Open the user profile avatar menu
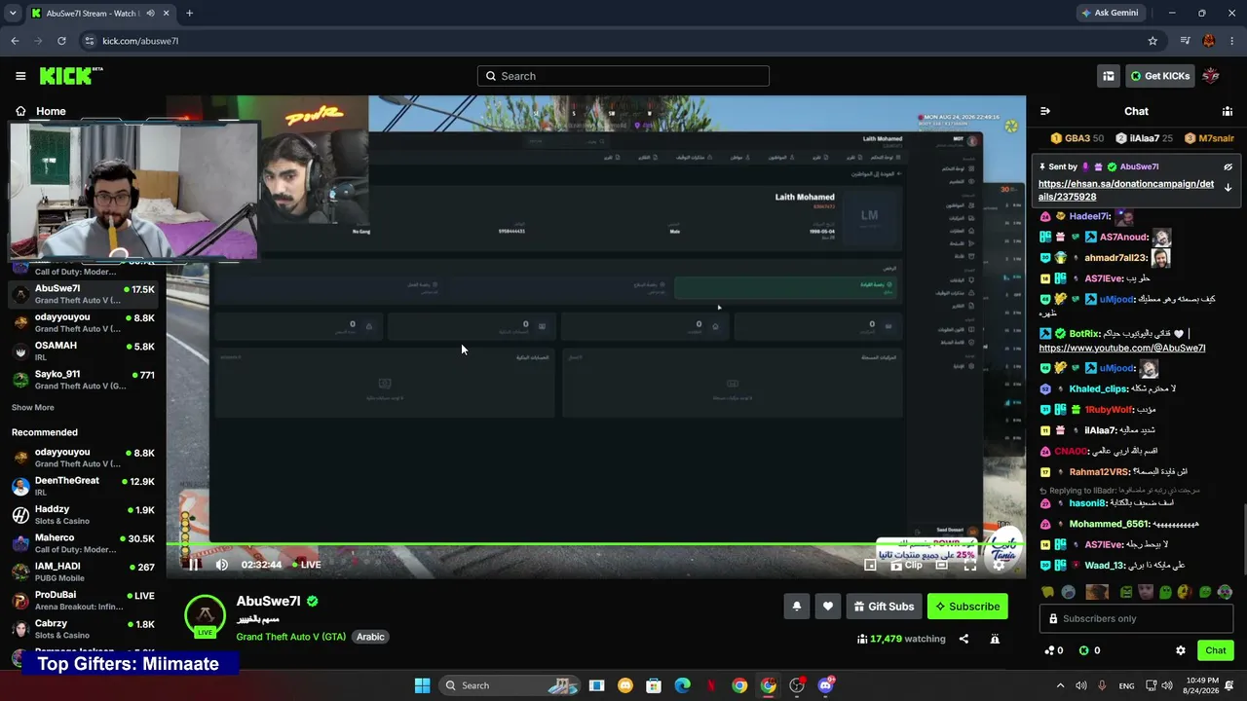The height and width of the screenshot is (701, 1247). pyautogui.click(x=1211, y=76)
